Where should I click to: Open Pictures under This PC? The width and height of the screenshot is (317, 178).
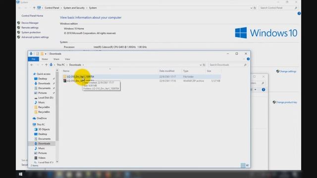tap(43, 153)
